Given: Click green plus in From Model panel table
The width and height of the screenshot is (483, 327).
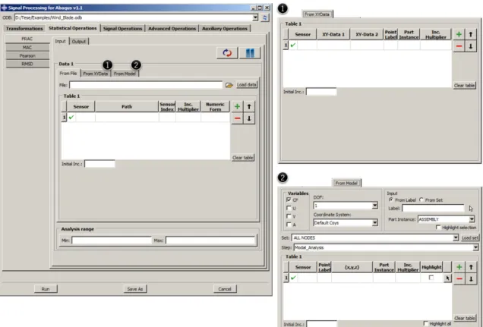Looking at the screenshot, I should click(459, 267).
